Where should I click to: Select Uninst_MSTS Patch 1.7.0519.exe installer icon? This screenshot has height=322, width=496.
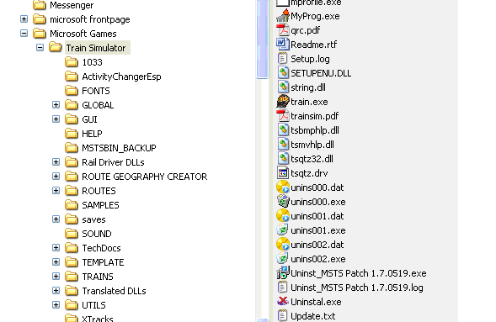(282, 273)
